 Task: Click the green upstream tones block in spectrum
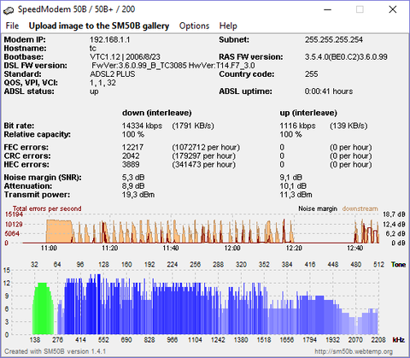(x=43, y=308)
